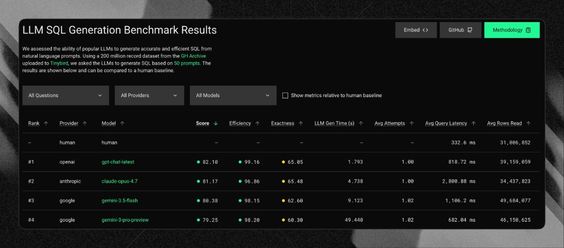Open the GitHub repository button
This screenshot has width=564, height=248.
(x=461, y=30)
